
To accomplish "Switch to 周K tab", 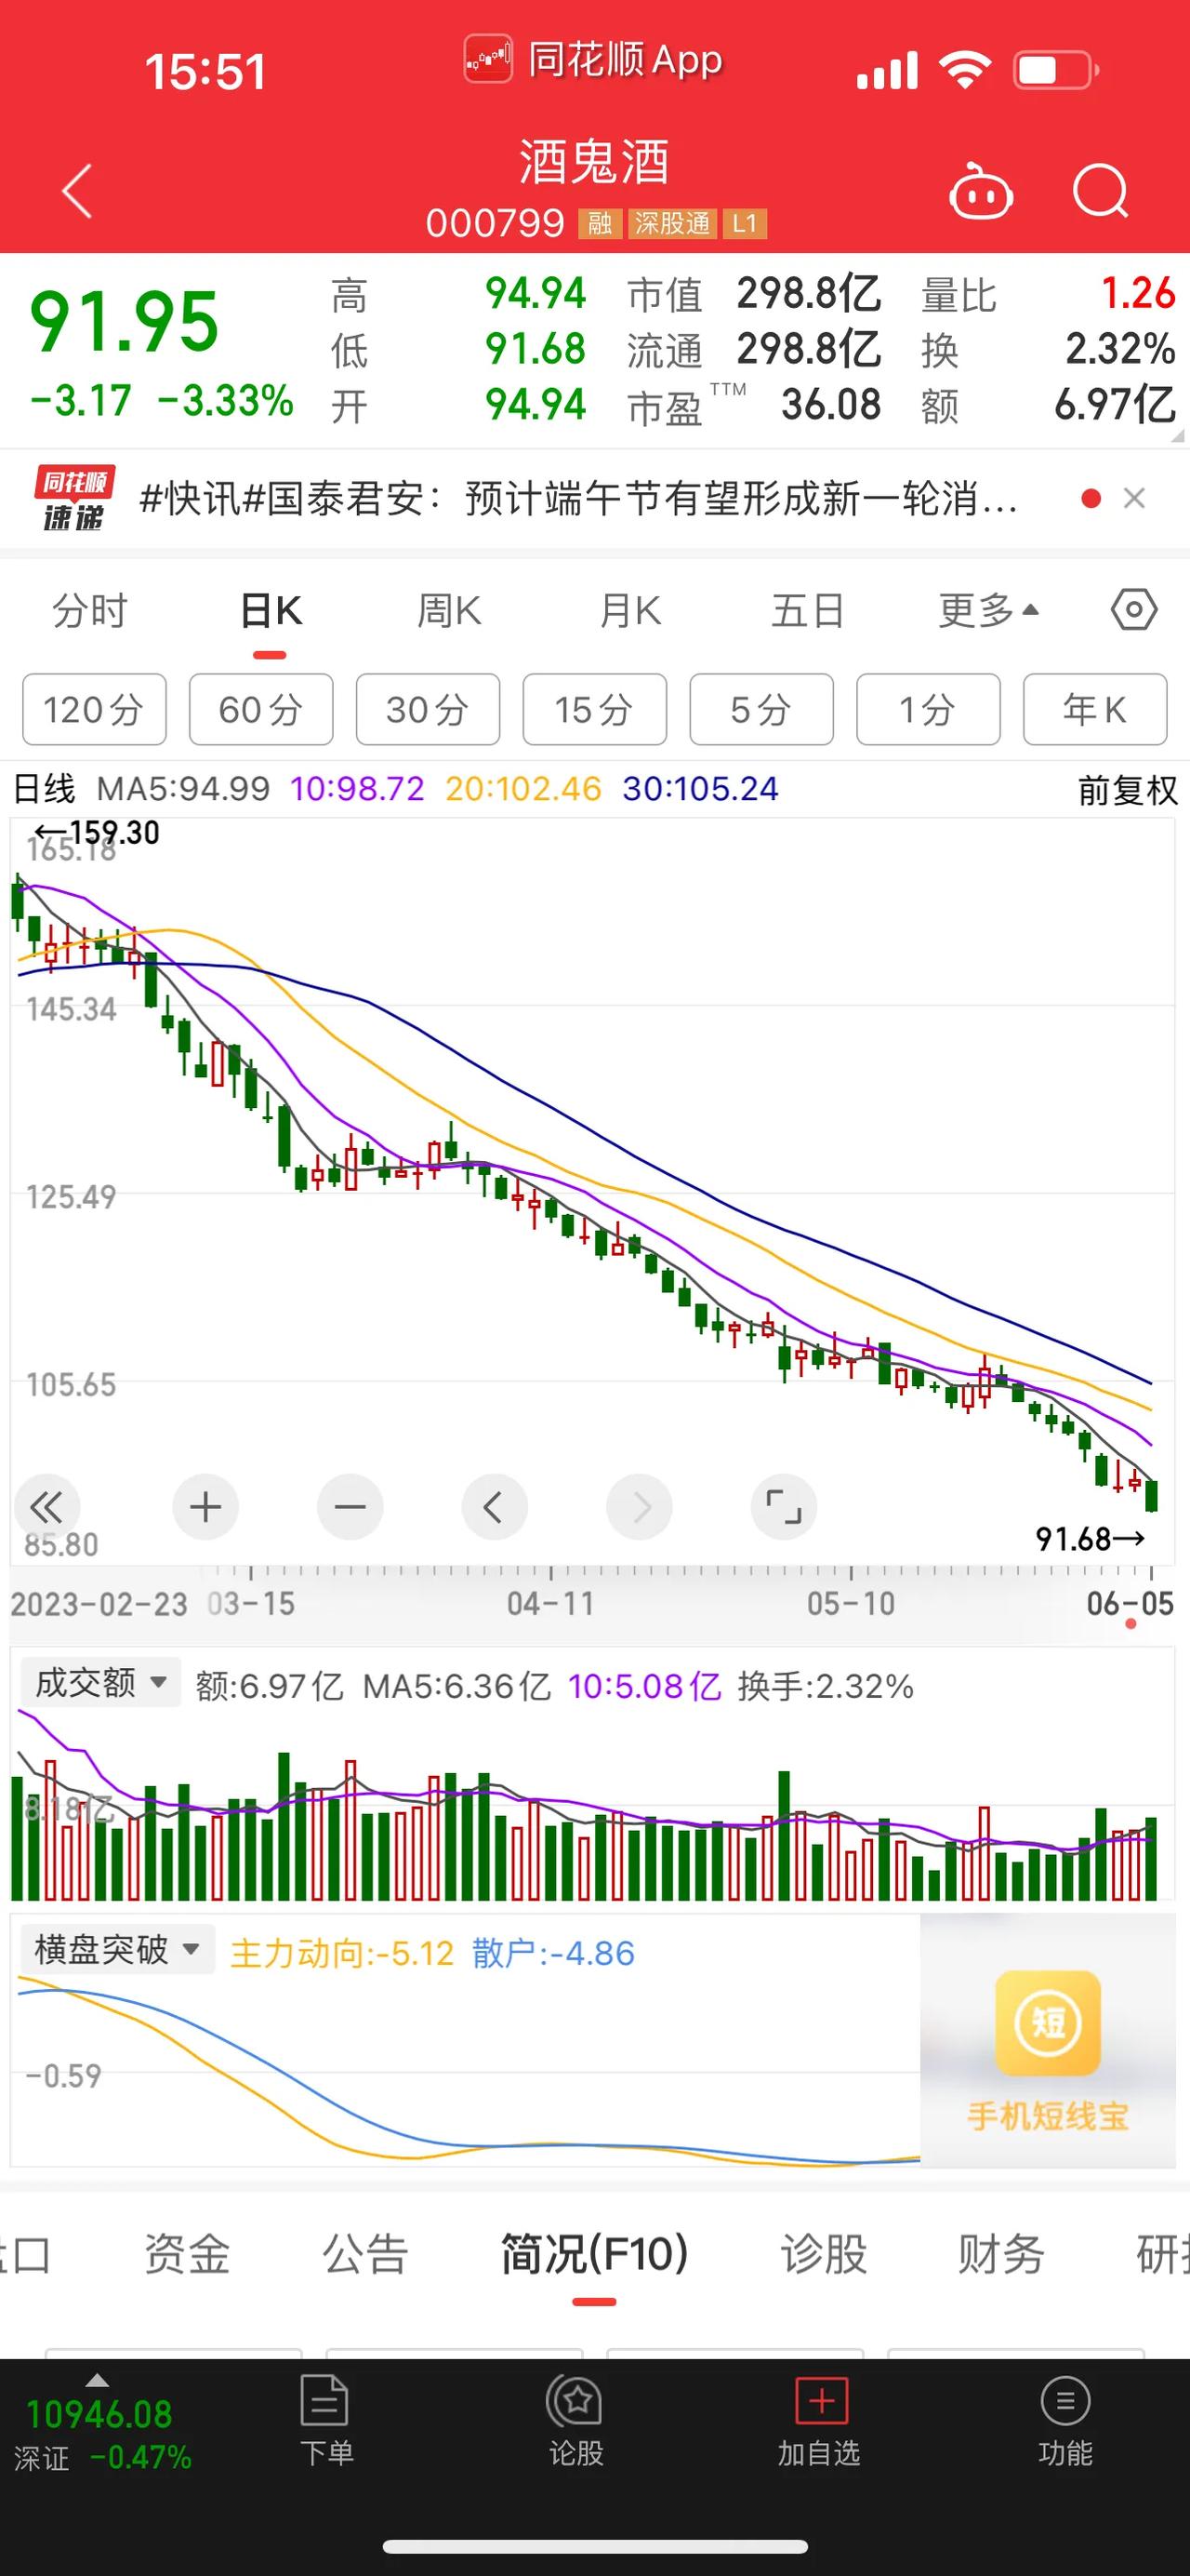I will pyautogui.click(x=450, y=610).
